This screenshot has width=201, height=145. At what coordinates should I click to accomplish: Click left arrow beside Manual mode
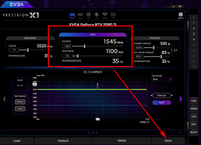pyautogui.click(x=151, y=95)
